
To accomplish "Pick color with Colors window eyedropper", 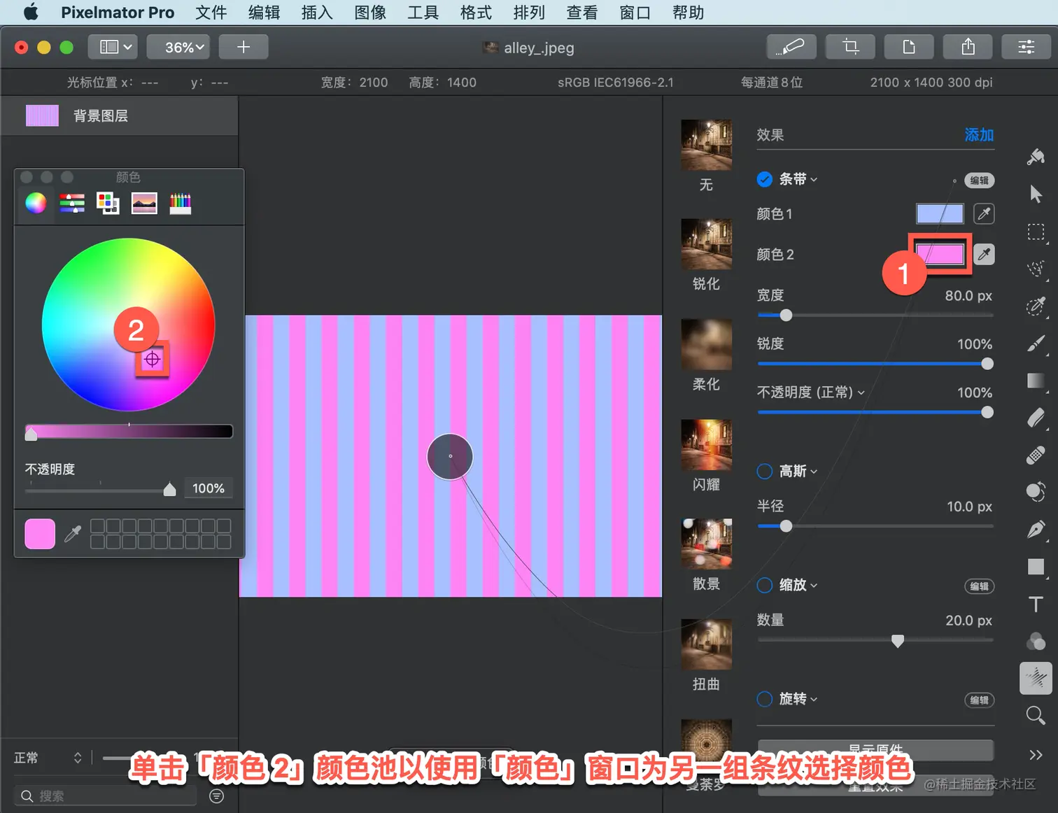I will [x=72, y=535].
